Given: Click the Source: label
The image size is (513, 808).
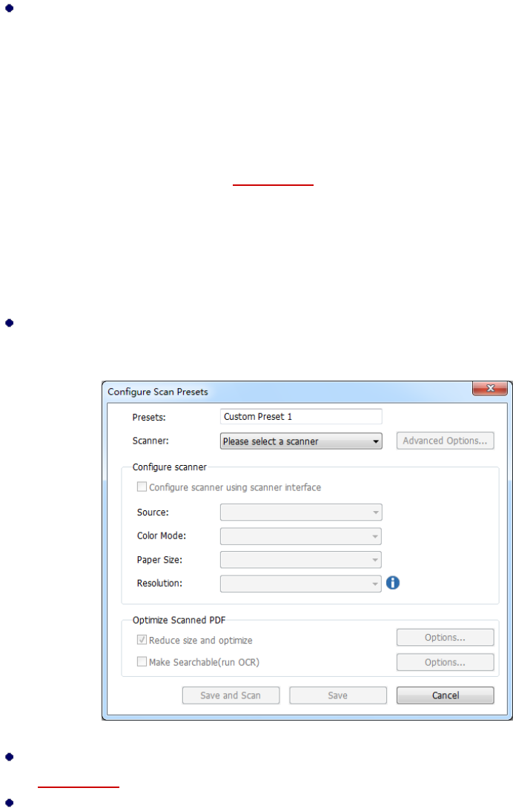Looking at the screenshot, I should pos(153,512).
